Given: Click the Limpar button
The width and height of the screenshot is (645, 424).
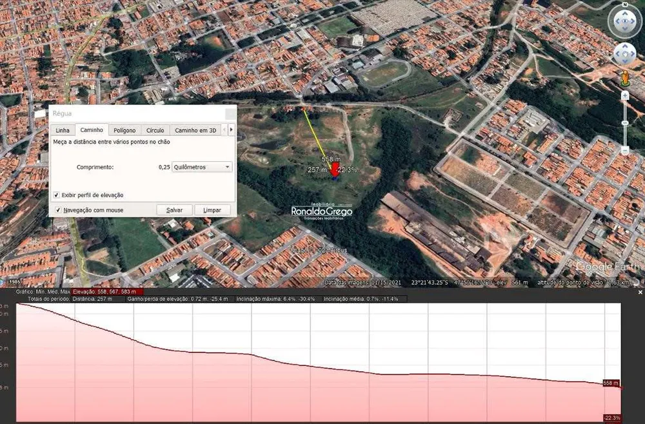Looking at the screenshot, I should pos(212,210).
